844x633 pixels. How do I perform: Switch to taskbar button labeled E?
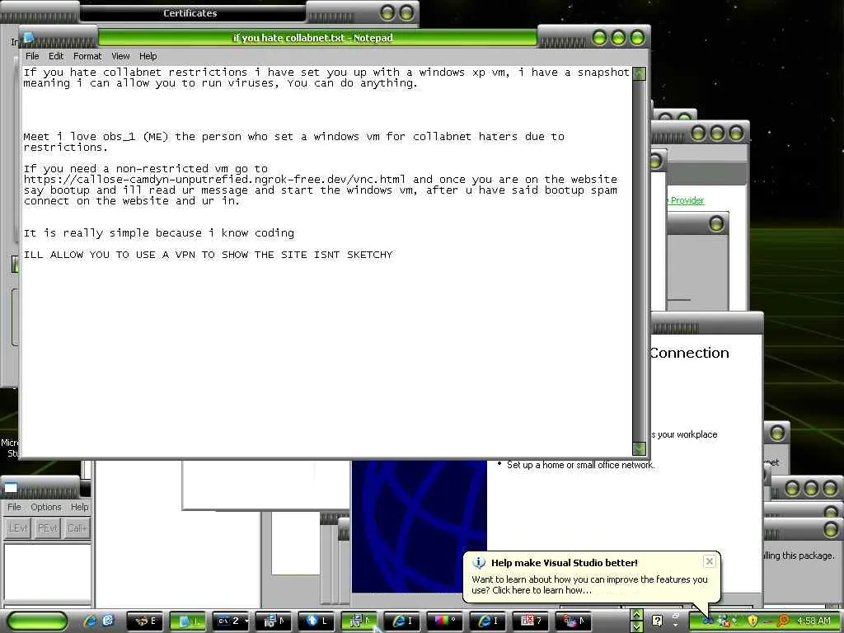[145, 621]
